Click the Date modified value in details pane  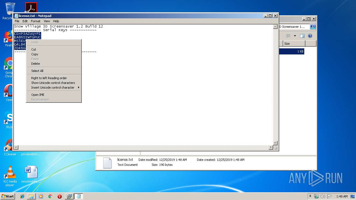pyautogui.click(x=173, y=160)
